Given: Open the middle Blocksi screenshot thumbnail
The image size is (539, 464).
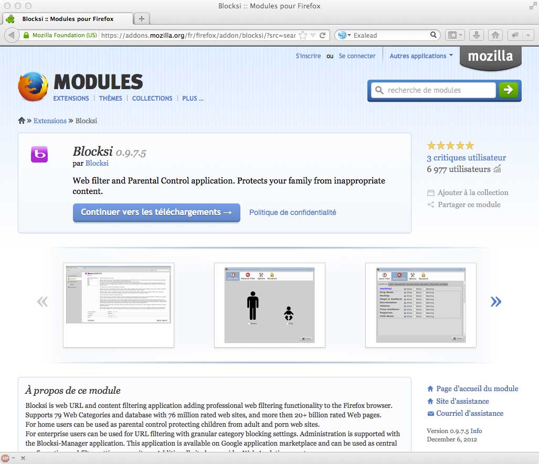Looking at the screenshot, I should click(269, 305).
